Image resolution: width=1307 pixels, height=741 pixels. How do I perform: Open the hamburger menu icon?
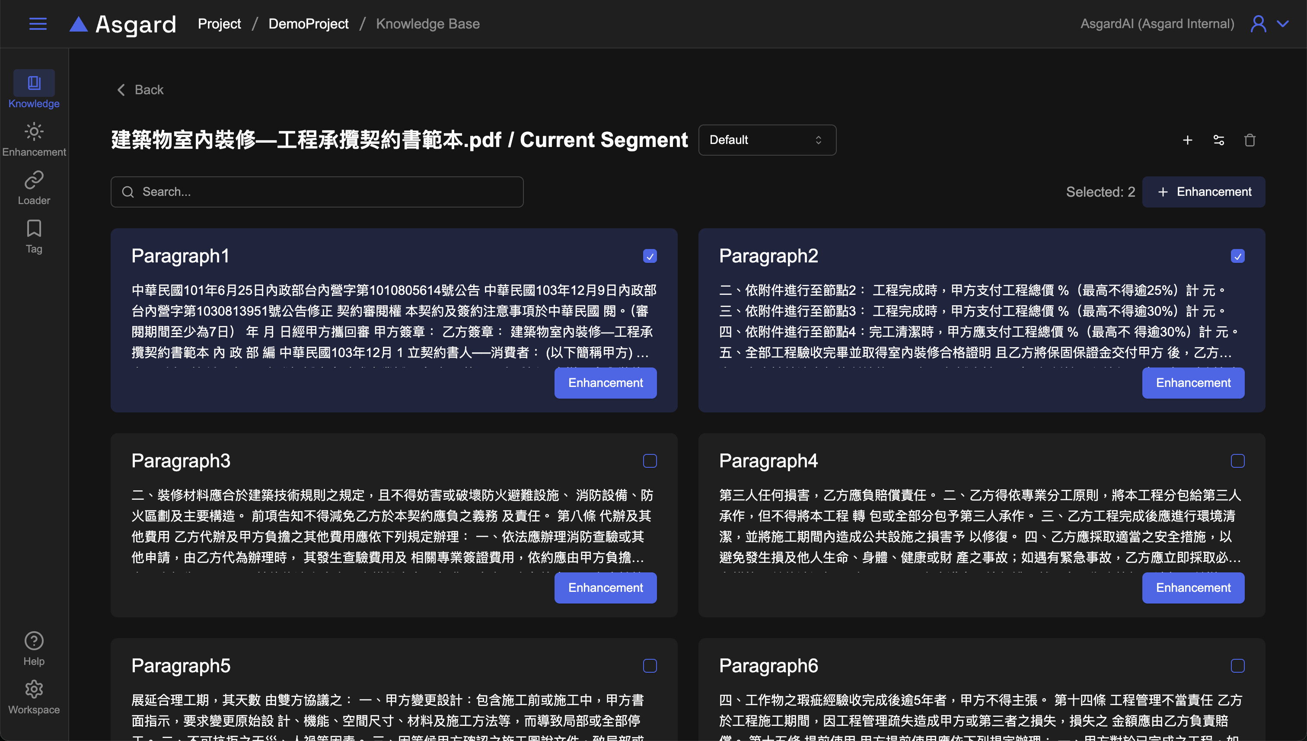(38, 24)
